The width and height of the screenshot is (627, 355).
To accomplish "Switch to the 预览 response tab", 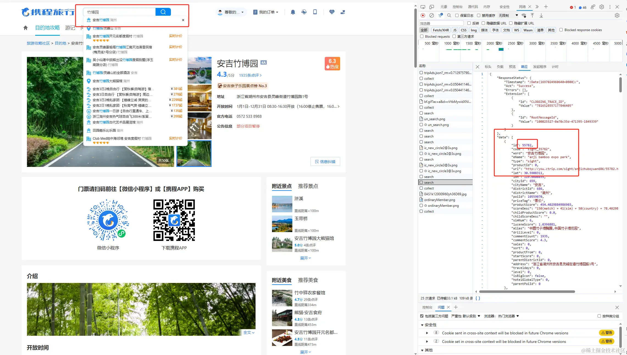I will (x=512, y=67).
